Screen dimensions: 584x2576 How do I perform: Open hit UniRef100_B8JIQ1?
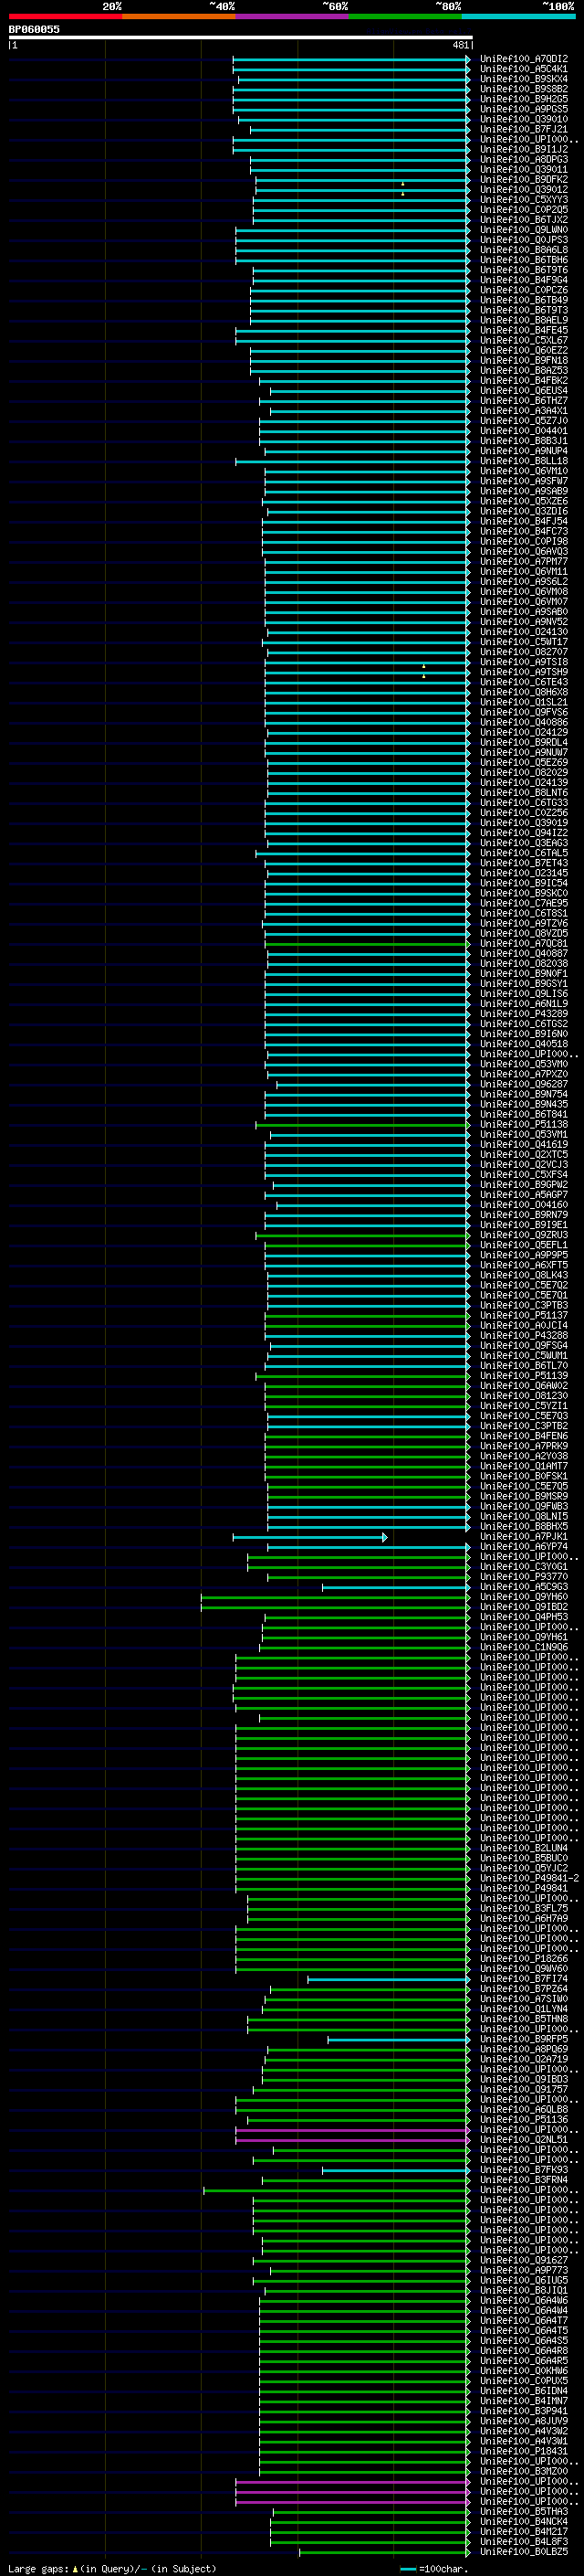tap(523, 2290)
